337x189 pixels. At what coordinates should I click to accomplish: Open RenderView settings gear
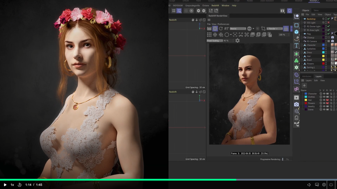(237, 41)
